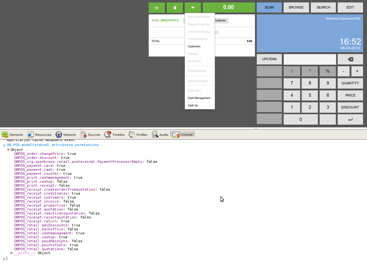Switch to the Network panel
Image resolution: width=367 pixels, height=263 pixels.
(x=66, y=135)
